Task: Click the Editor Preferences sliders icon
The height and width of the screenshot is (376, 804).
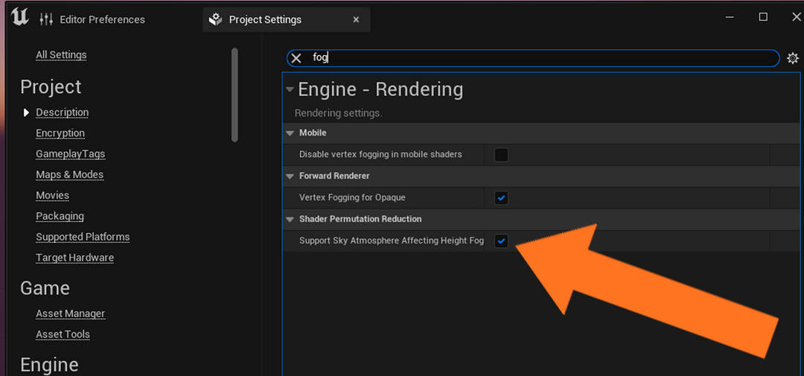Action: point(46,19)
